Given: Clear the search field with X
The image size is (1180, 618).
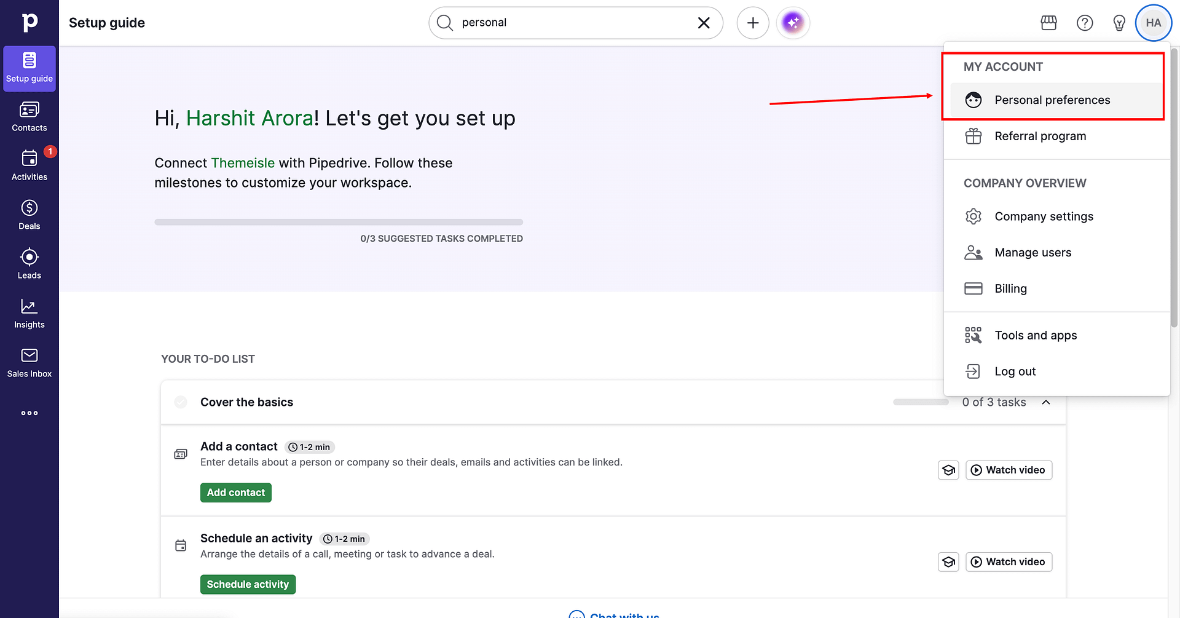Looking at the screenshot, I should coord(704,23).
